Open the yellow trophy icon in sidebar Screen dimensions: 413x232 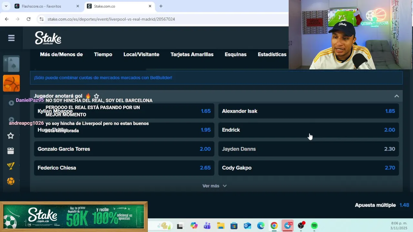coord(11,166)
